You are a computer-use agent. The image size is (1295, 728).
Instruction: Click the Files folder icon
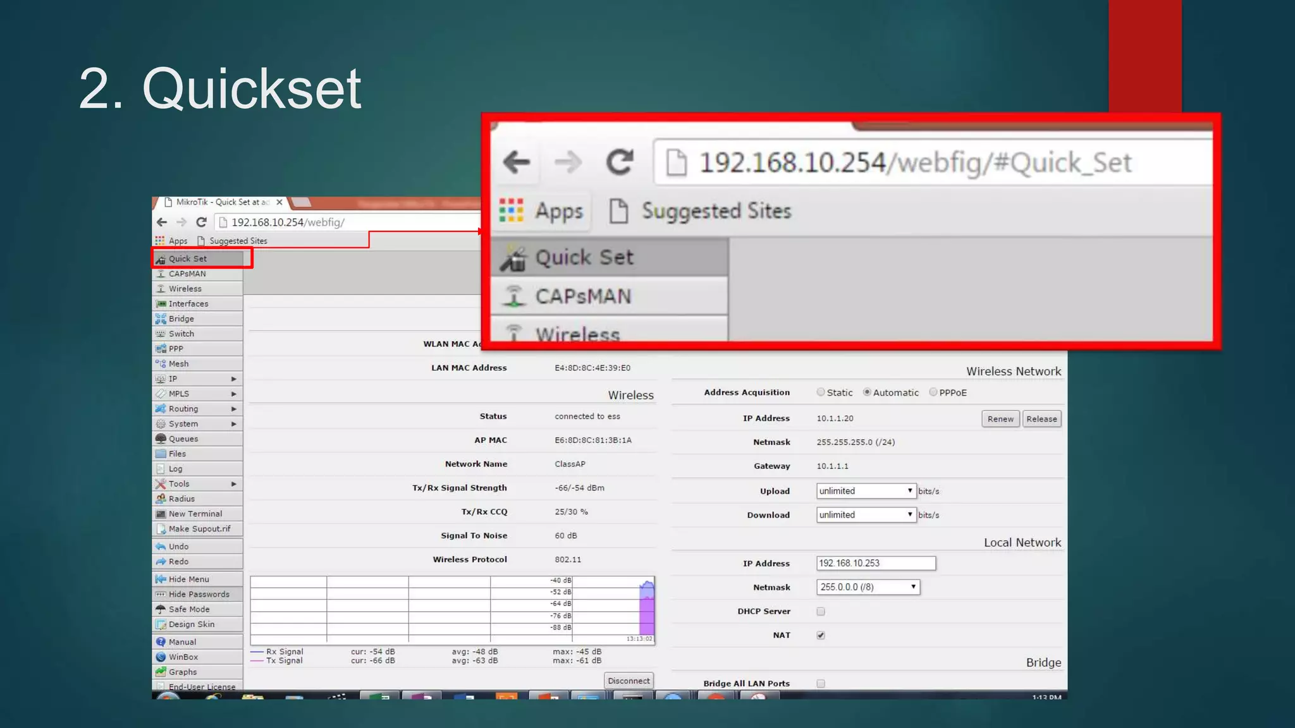(161, 454)
